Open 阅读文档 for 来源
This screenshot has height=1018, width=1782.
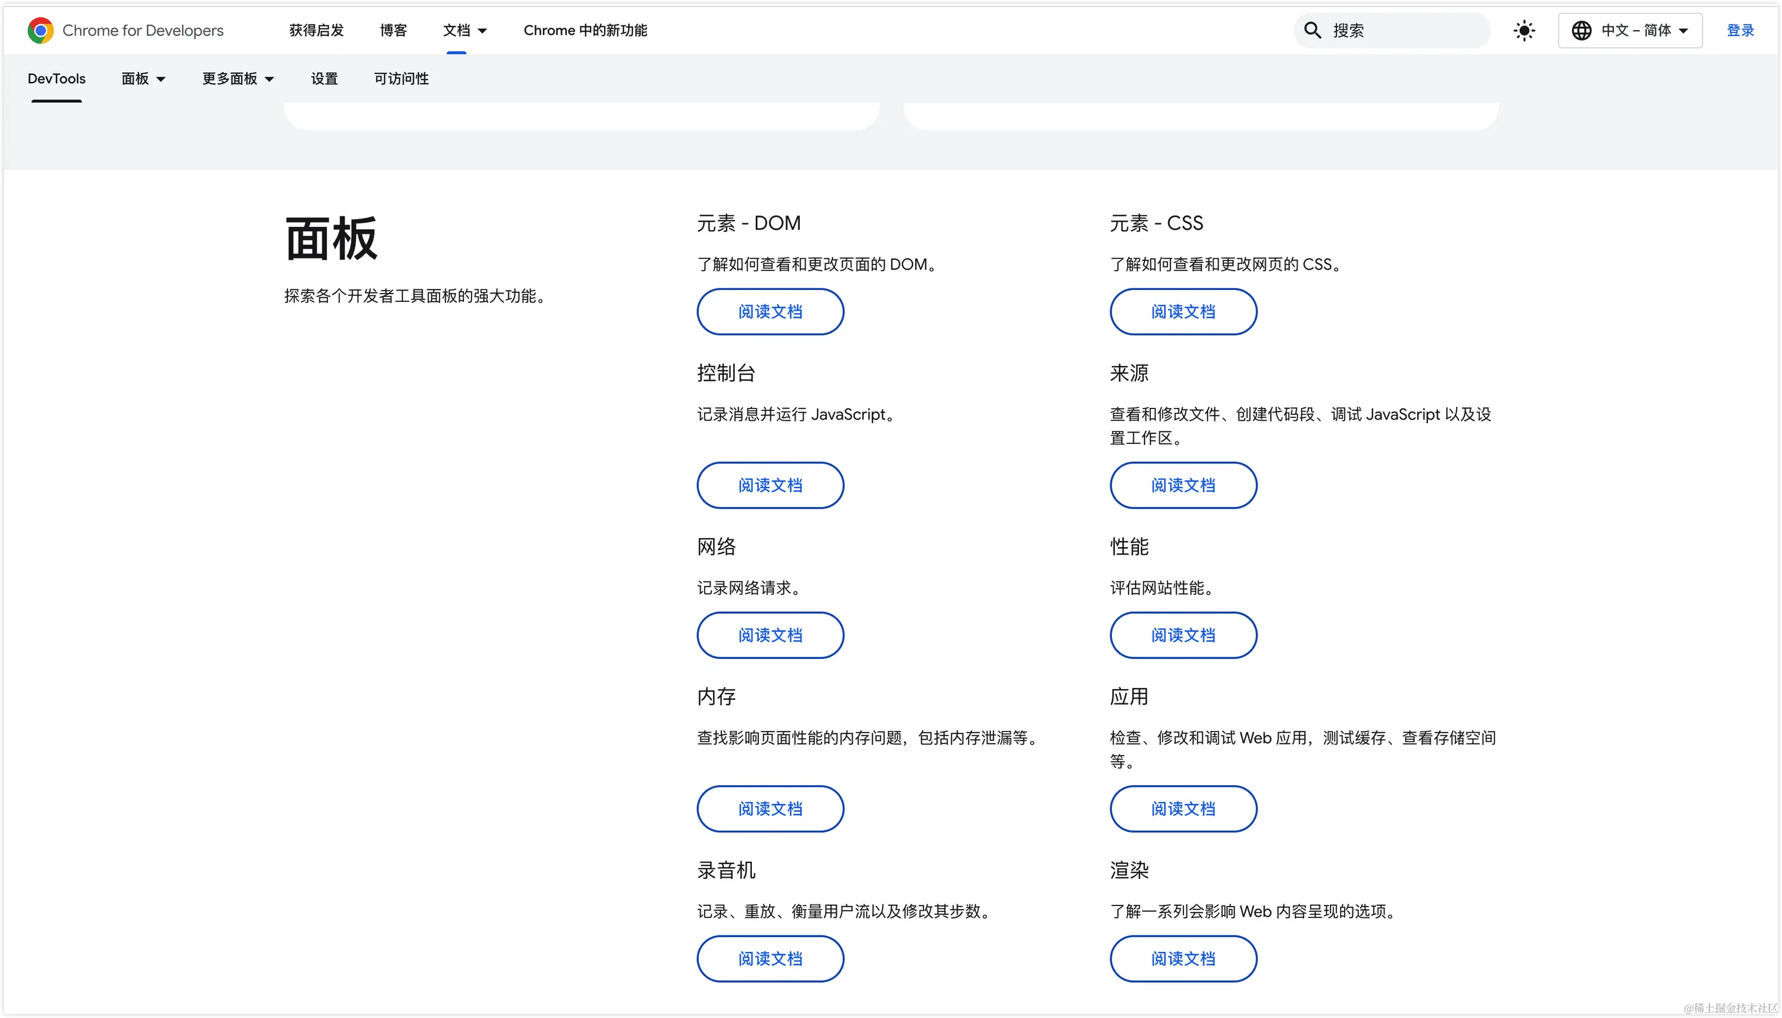pyautogui.click(x=1183, y=485)
